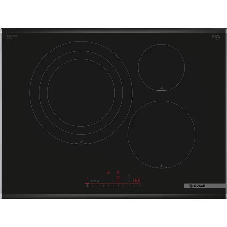The image size is (227, 227).
Task: Tap the pan symbol on the small top-right zone
Action: pos(162,88)
